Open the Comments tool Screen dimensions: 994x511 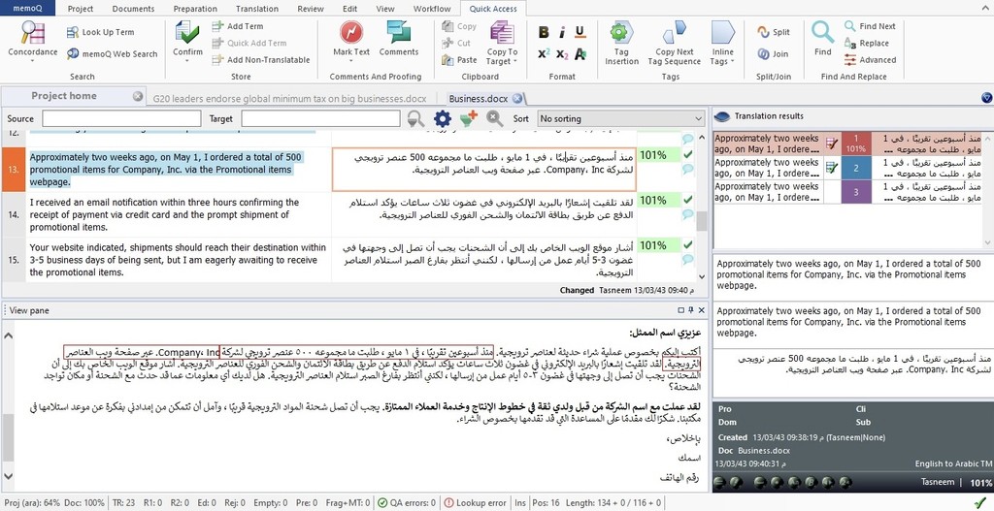[399, 38]
